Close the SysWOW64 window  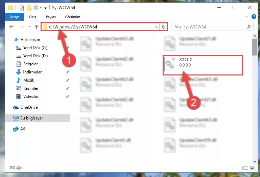250,7
